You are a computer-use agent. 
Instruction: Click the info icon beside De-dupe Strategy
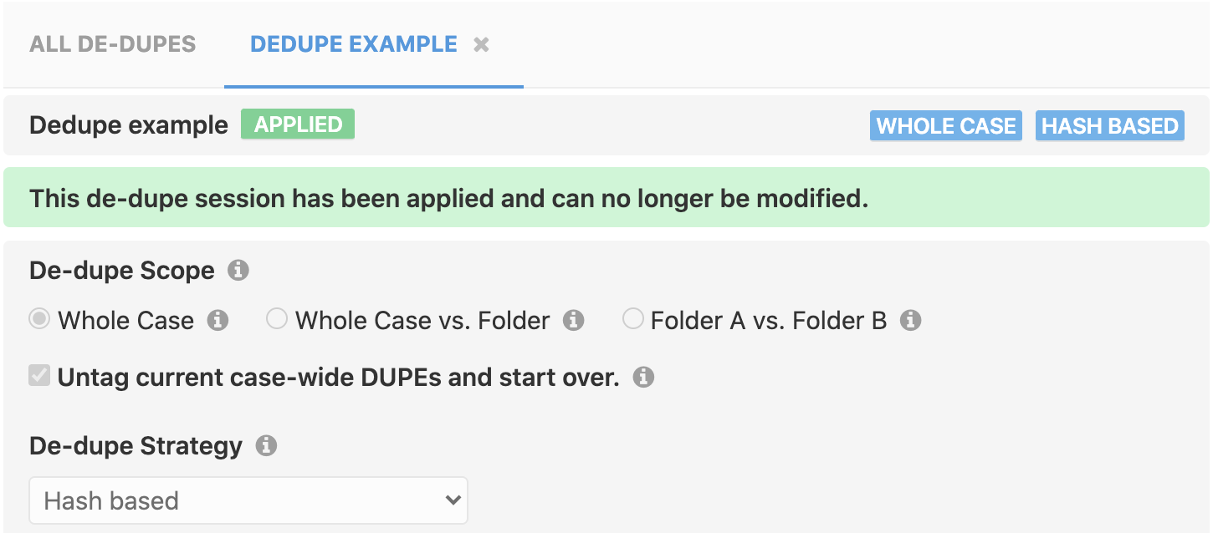[x=266, y=445]
